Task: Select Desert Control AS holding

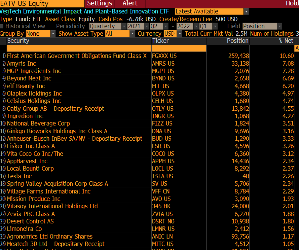Action: 30,221
